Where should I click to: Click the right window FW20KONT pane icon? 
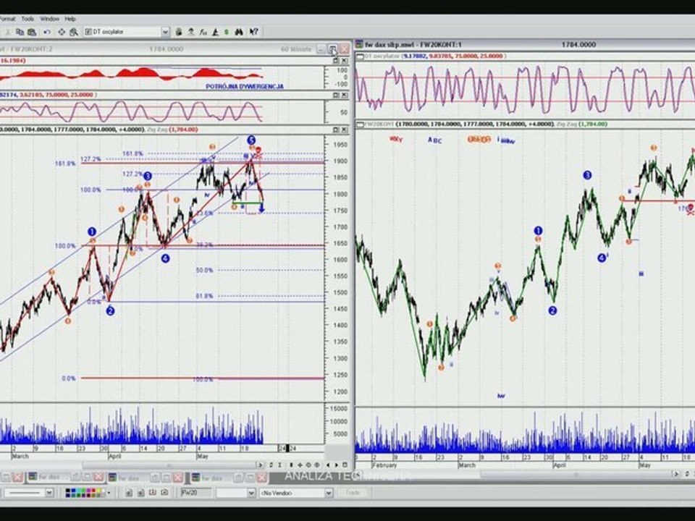[x=361, y=124]
